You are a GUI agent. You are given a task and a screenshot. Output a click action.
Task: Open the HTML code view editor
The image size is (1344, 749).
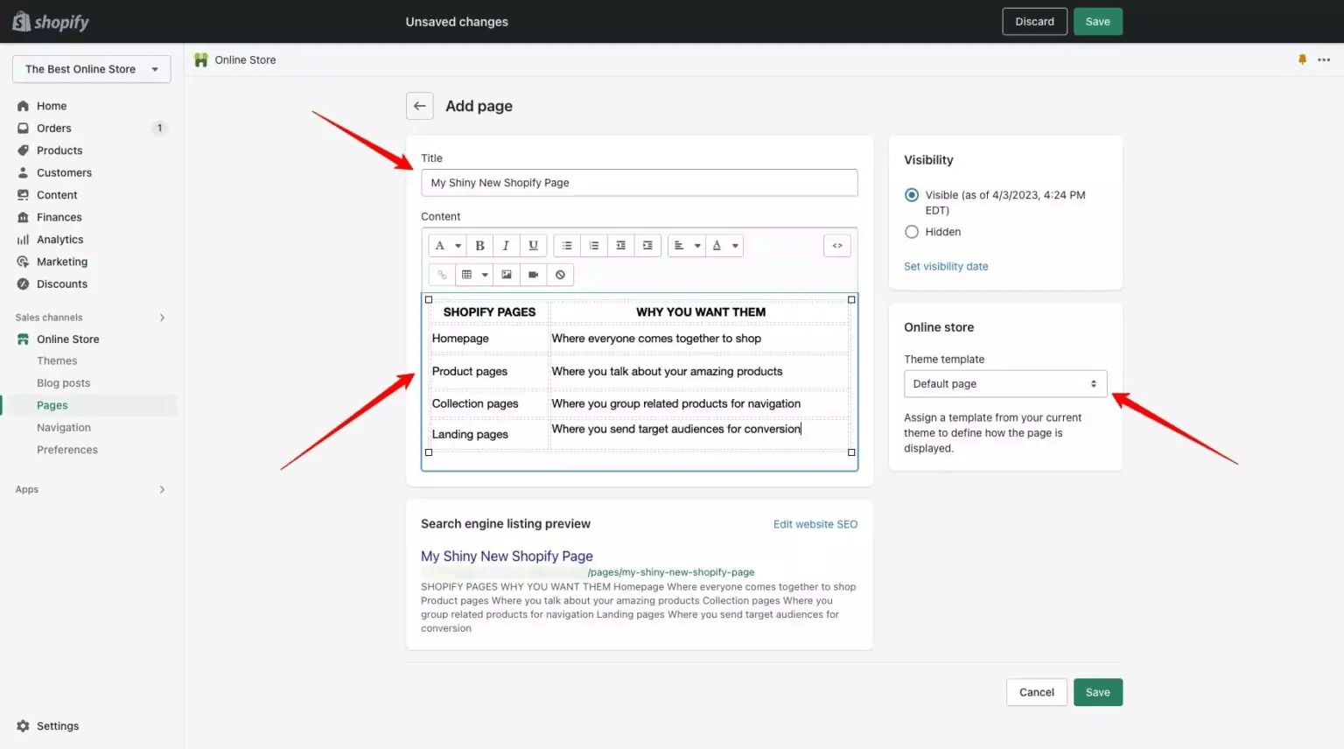pos(836,245)
